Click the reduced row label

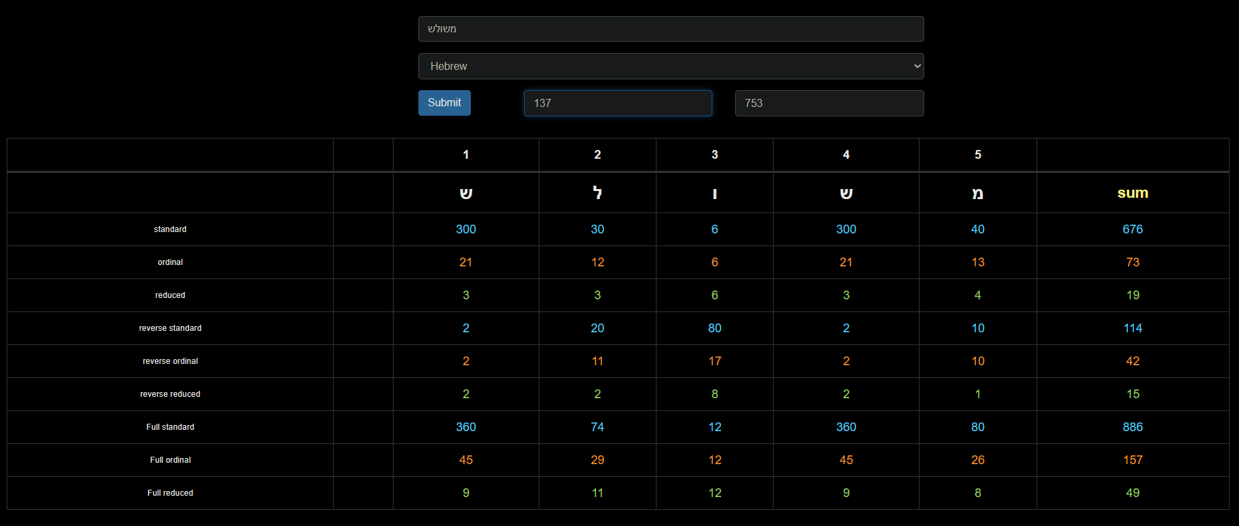(170, 295)
